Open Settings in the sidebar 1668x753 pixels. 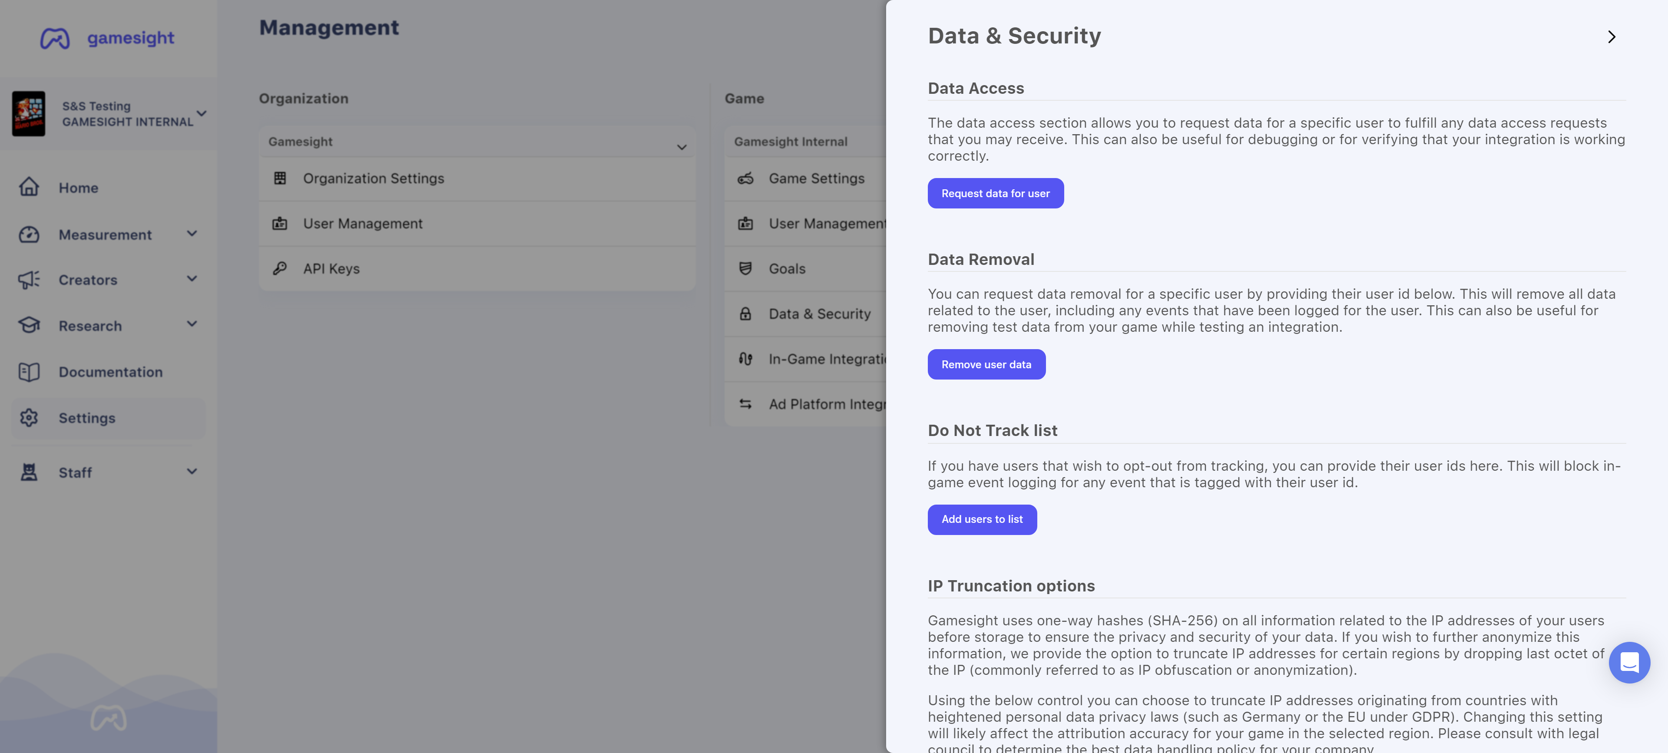(x=108, y=418)
